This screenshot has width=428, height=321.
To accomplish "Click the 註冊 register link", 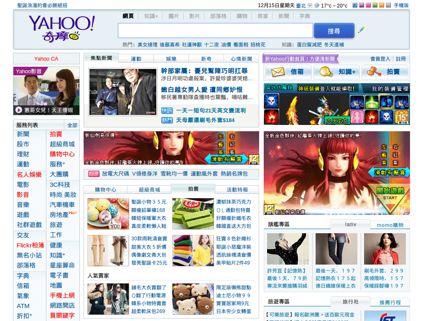I will (x=401, y=59).
